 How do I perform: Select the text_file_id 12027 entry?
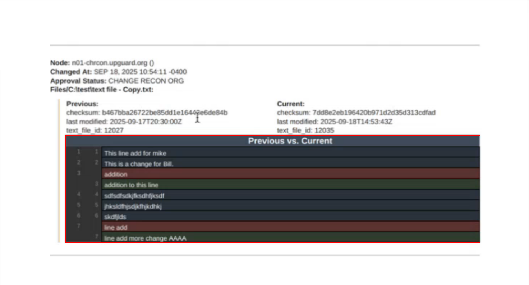(x=95, y=130)
